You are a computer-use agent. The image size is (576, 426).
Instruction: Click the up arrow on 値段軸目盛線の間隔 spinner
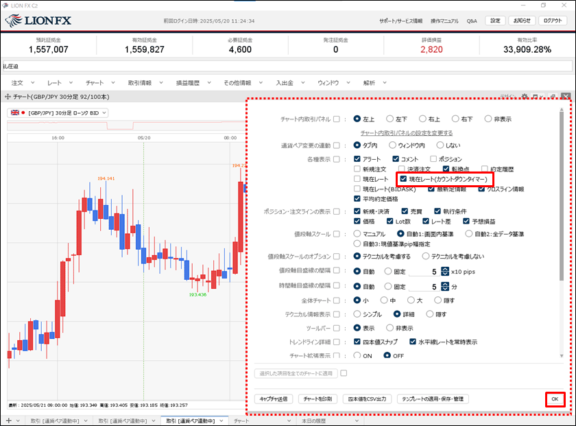point(445,268)
